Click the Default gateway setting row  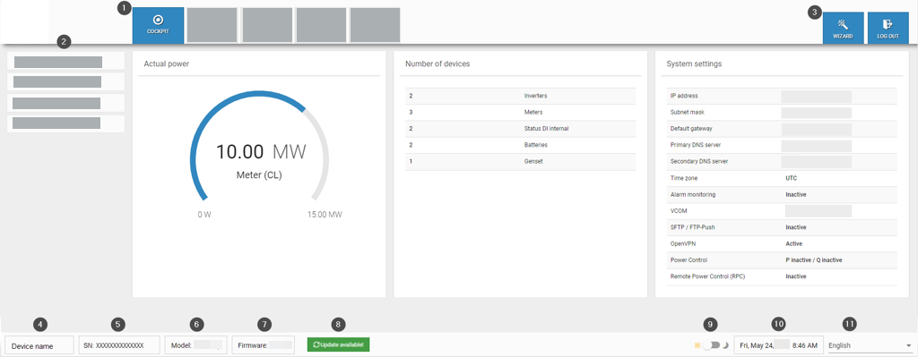coord(782,129)
